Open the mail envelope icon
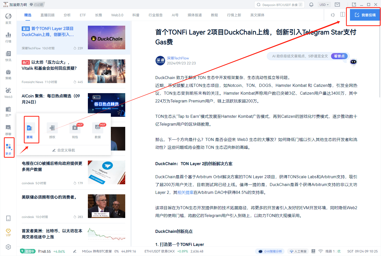Viewport: 381px width, 256px height. 337,5
